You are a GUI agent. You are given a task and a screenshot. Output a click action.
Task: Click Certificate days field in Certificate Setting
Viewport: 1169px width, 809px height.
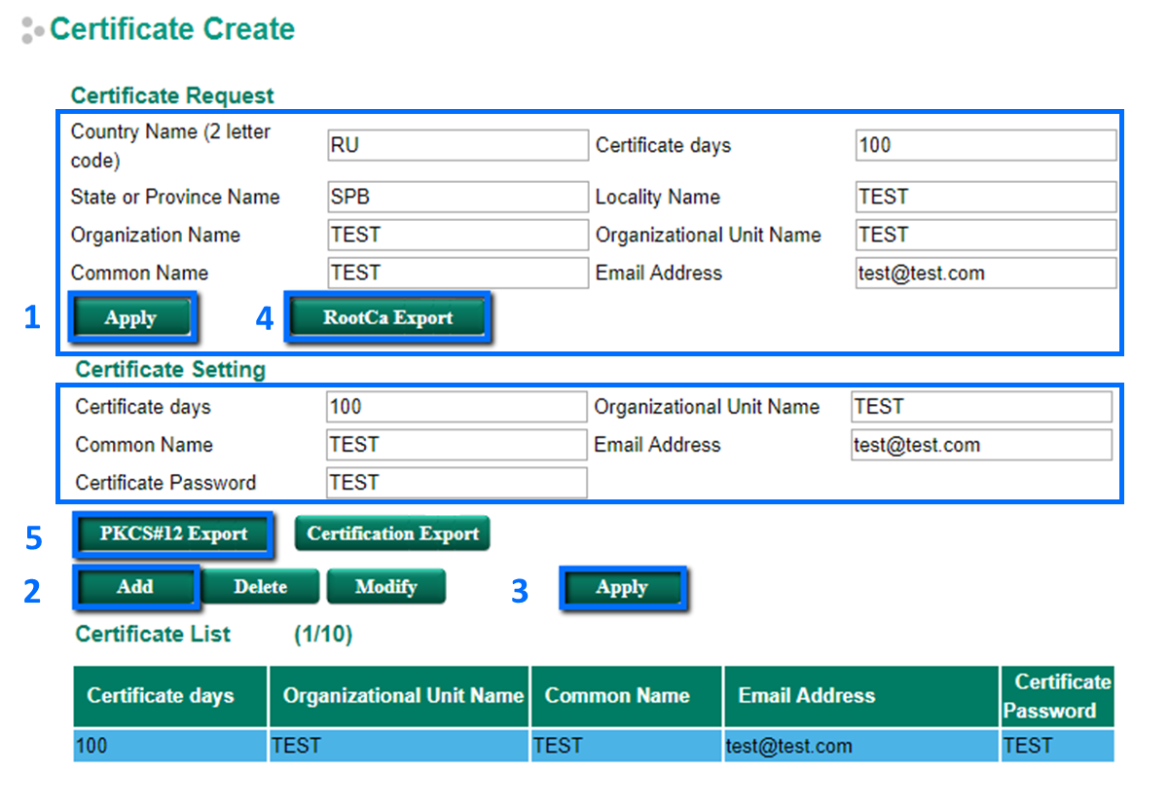pos(457,407)
